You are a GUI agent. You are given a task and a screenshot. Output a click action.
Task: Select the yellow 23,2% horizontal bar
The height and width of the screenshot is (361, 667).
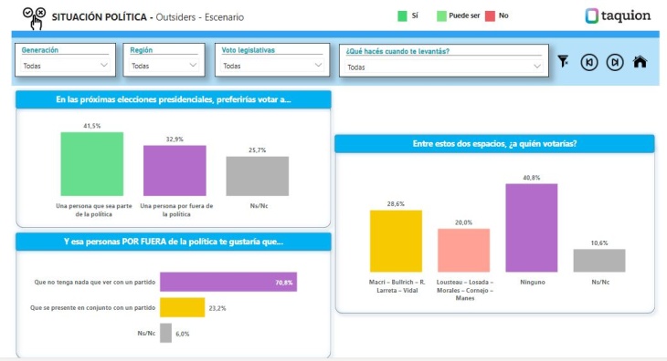(182, 307)
